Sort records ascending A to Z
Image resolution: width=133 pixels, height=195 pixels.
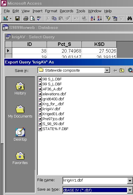93,18
